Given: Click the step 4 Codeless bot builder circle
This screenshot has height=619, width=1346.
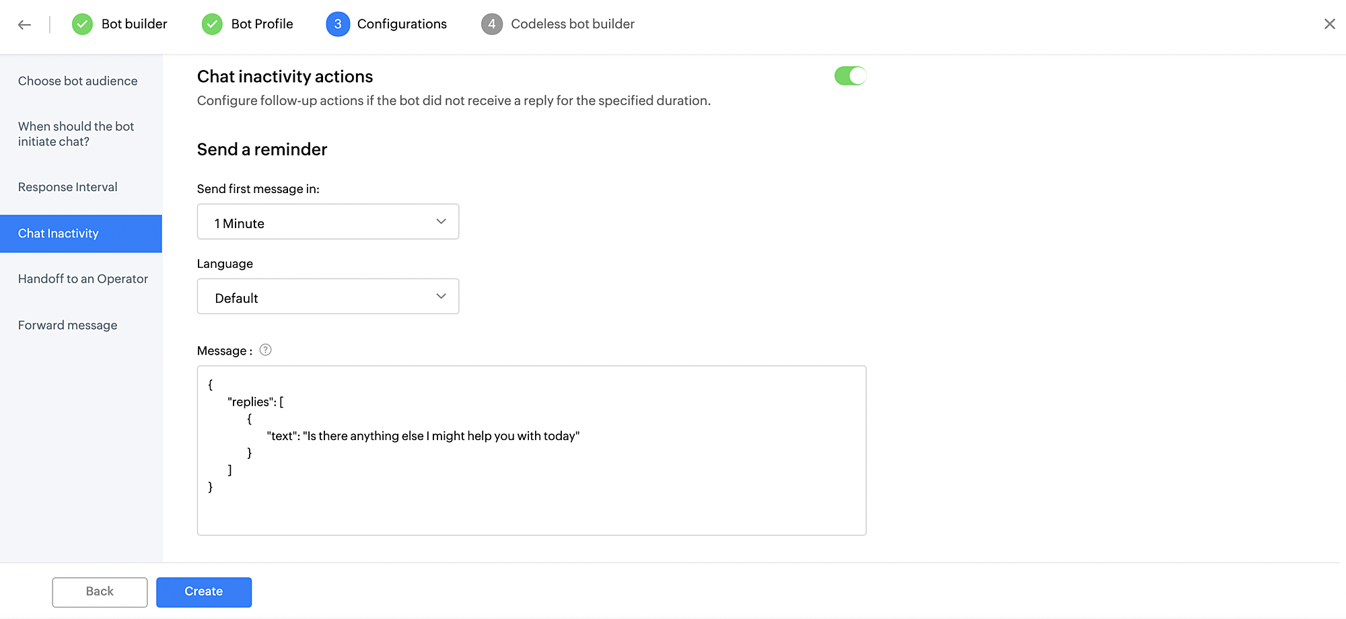Looking at the screenshot, I should pyautogui.click(x=492, y=24).
